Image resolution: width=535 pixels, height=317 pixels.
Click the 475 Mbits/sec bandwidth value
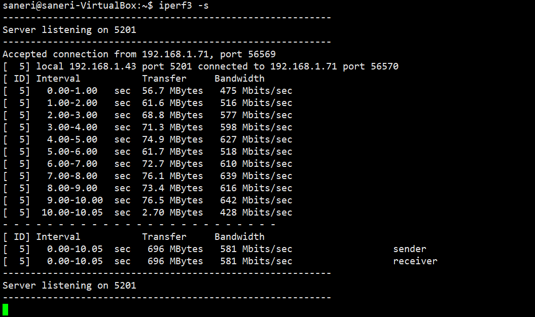tap(256, 91)
